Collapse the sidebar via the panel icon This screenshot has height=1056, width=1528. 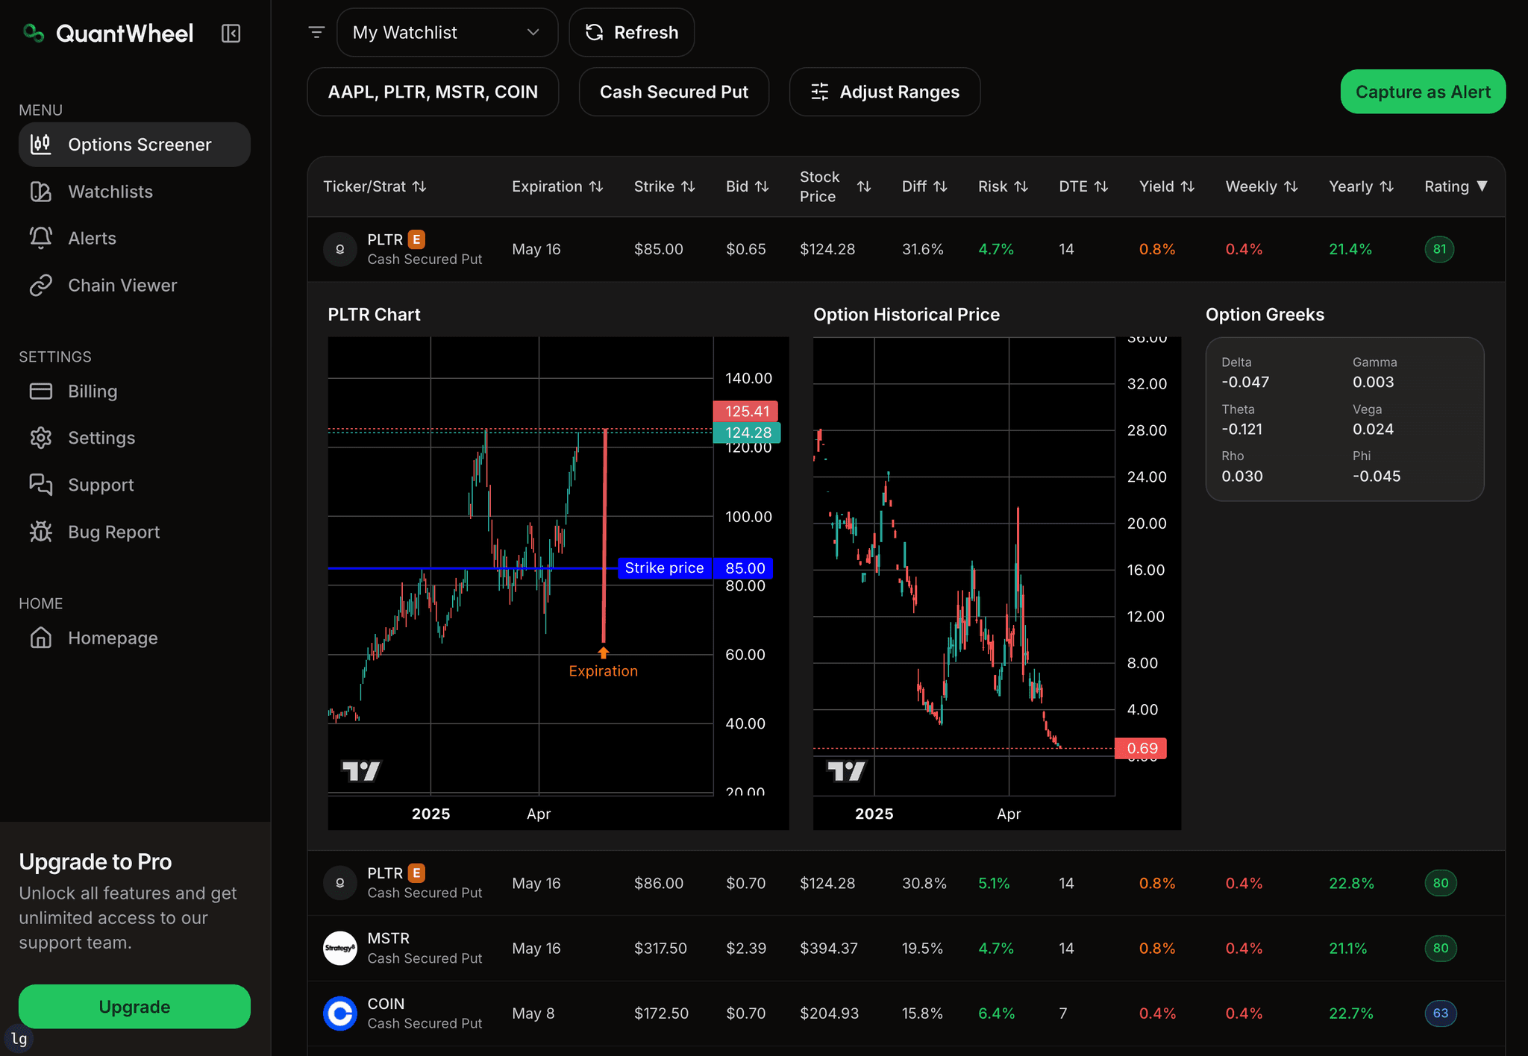coord(231,33)
